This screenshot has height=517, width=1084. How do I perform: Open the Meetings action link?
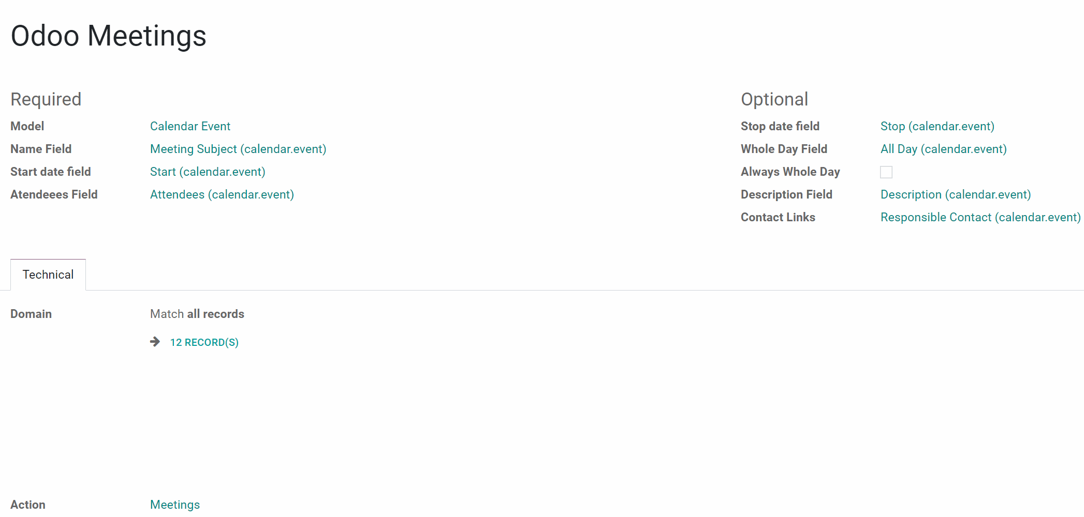click(x=175, y=505)
